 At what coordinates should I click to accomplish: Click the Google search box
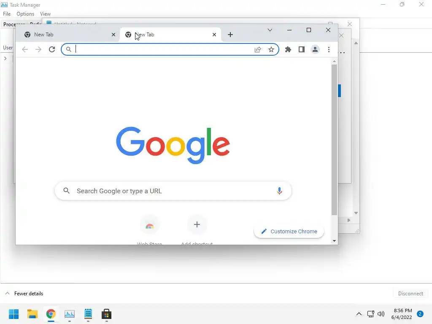pos(173,191)
